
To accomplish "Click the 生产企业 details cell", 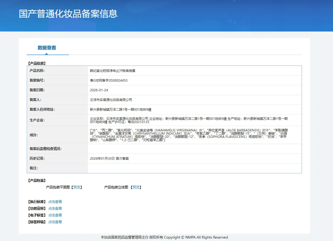I will (194, 120).
